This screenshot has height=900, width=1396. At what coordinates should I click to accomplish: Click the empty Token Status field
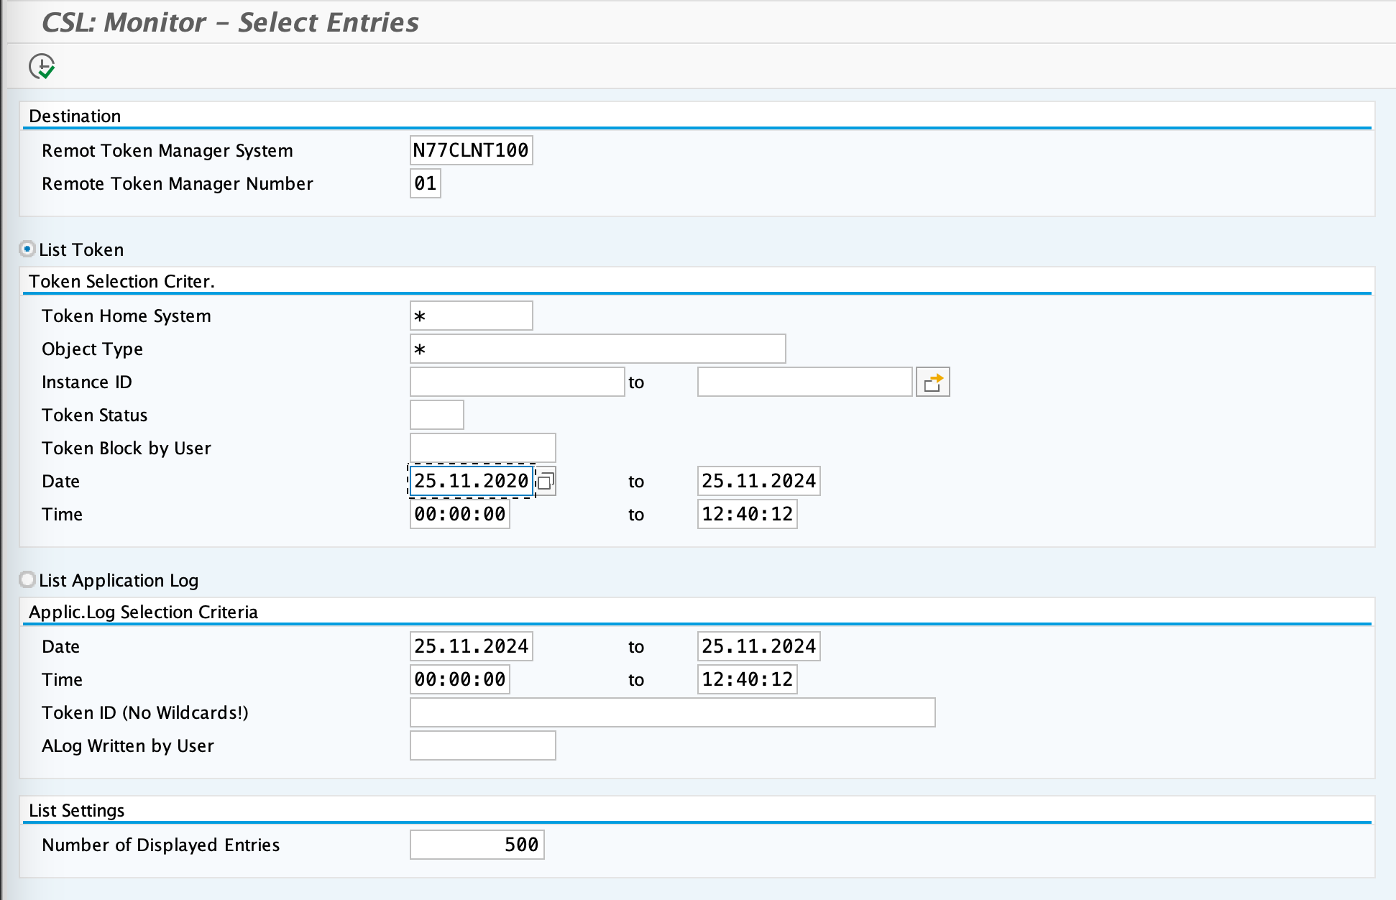click(x=436, y=414)
